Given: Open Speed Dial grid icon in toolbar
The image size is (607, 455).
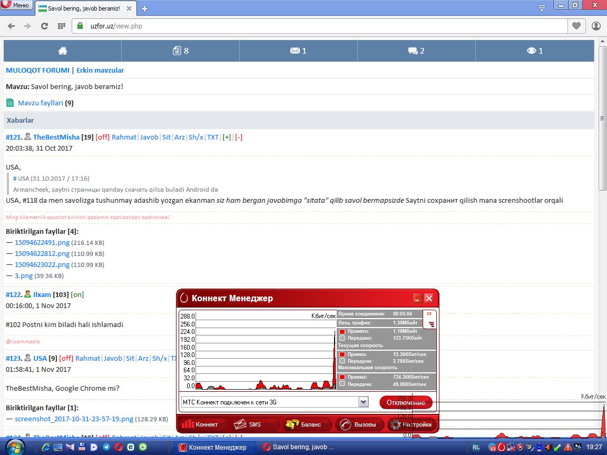Looking at the screenshot, I should point(61,26).
